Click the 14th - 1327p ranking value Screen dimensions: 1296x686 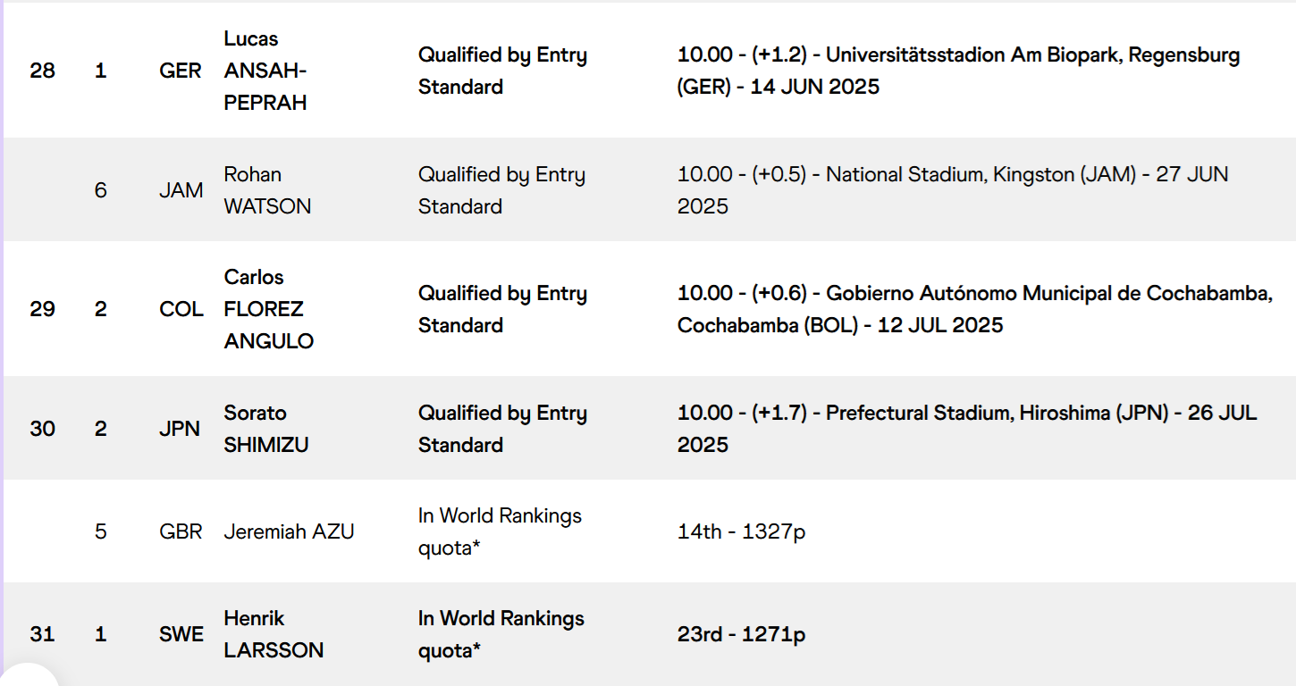(742, 531)
